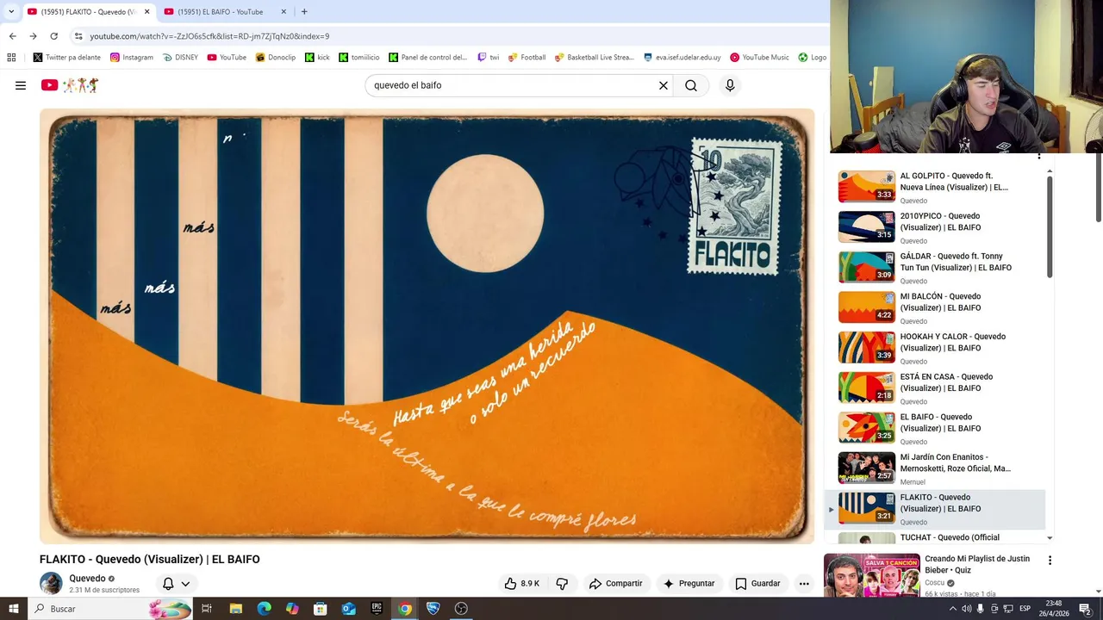1103x620 pixels.
Task: Open the Quevedo channel name link
Action: pyautogui.click(x=87, y=579)
